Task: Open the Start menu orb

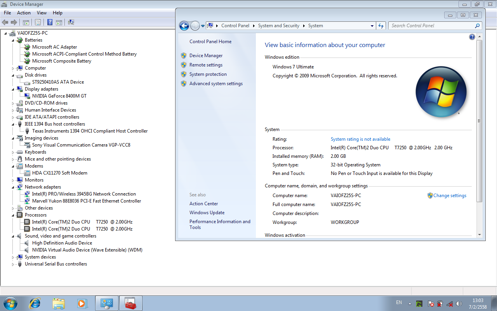Action: 10,303
